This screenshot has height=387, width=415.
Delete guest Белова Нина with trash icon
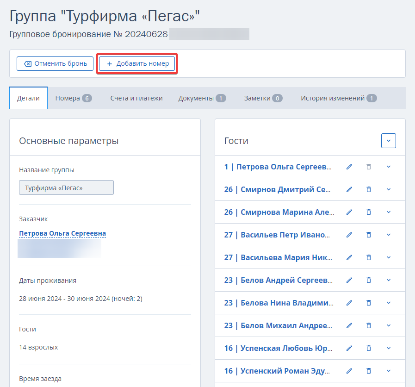(x=369, y=303)
